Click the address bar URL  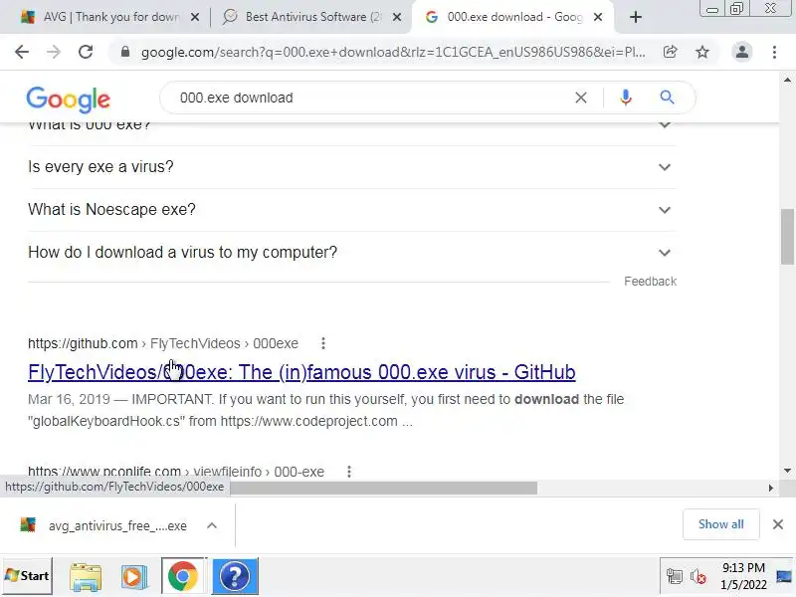(x=393, y=53)
